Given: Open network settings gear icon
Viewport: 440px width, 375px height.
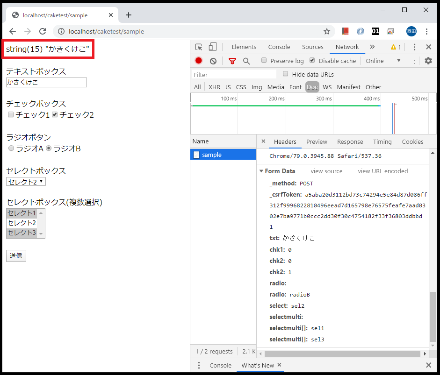Looking at the screenshot, I should click(x=428, y=61).
